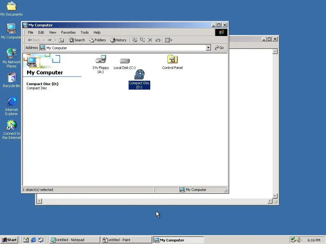Open the History pane
The height and width of the screenshot is (244, 326).
click(x=118, y=40)
